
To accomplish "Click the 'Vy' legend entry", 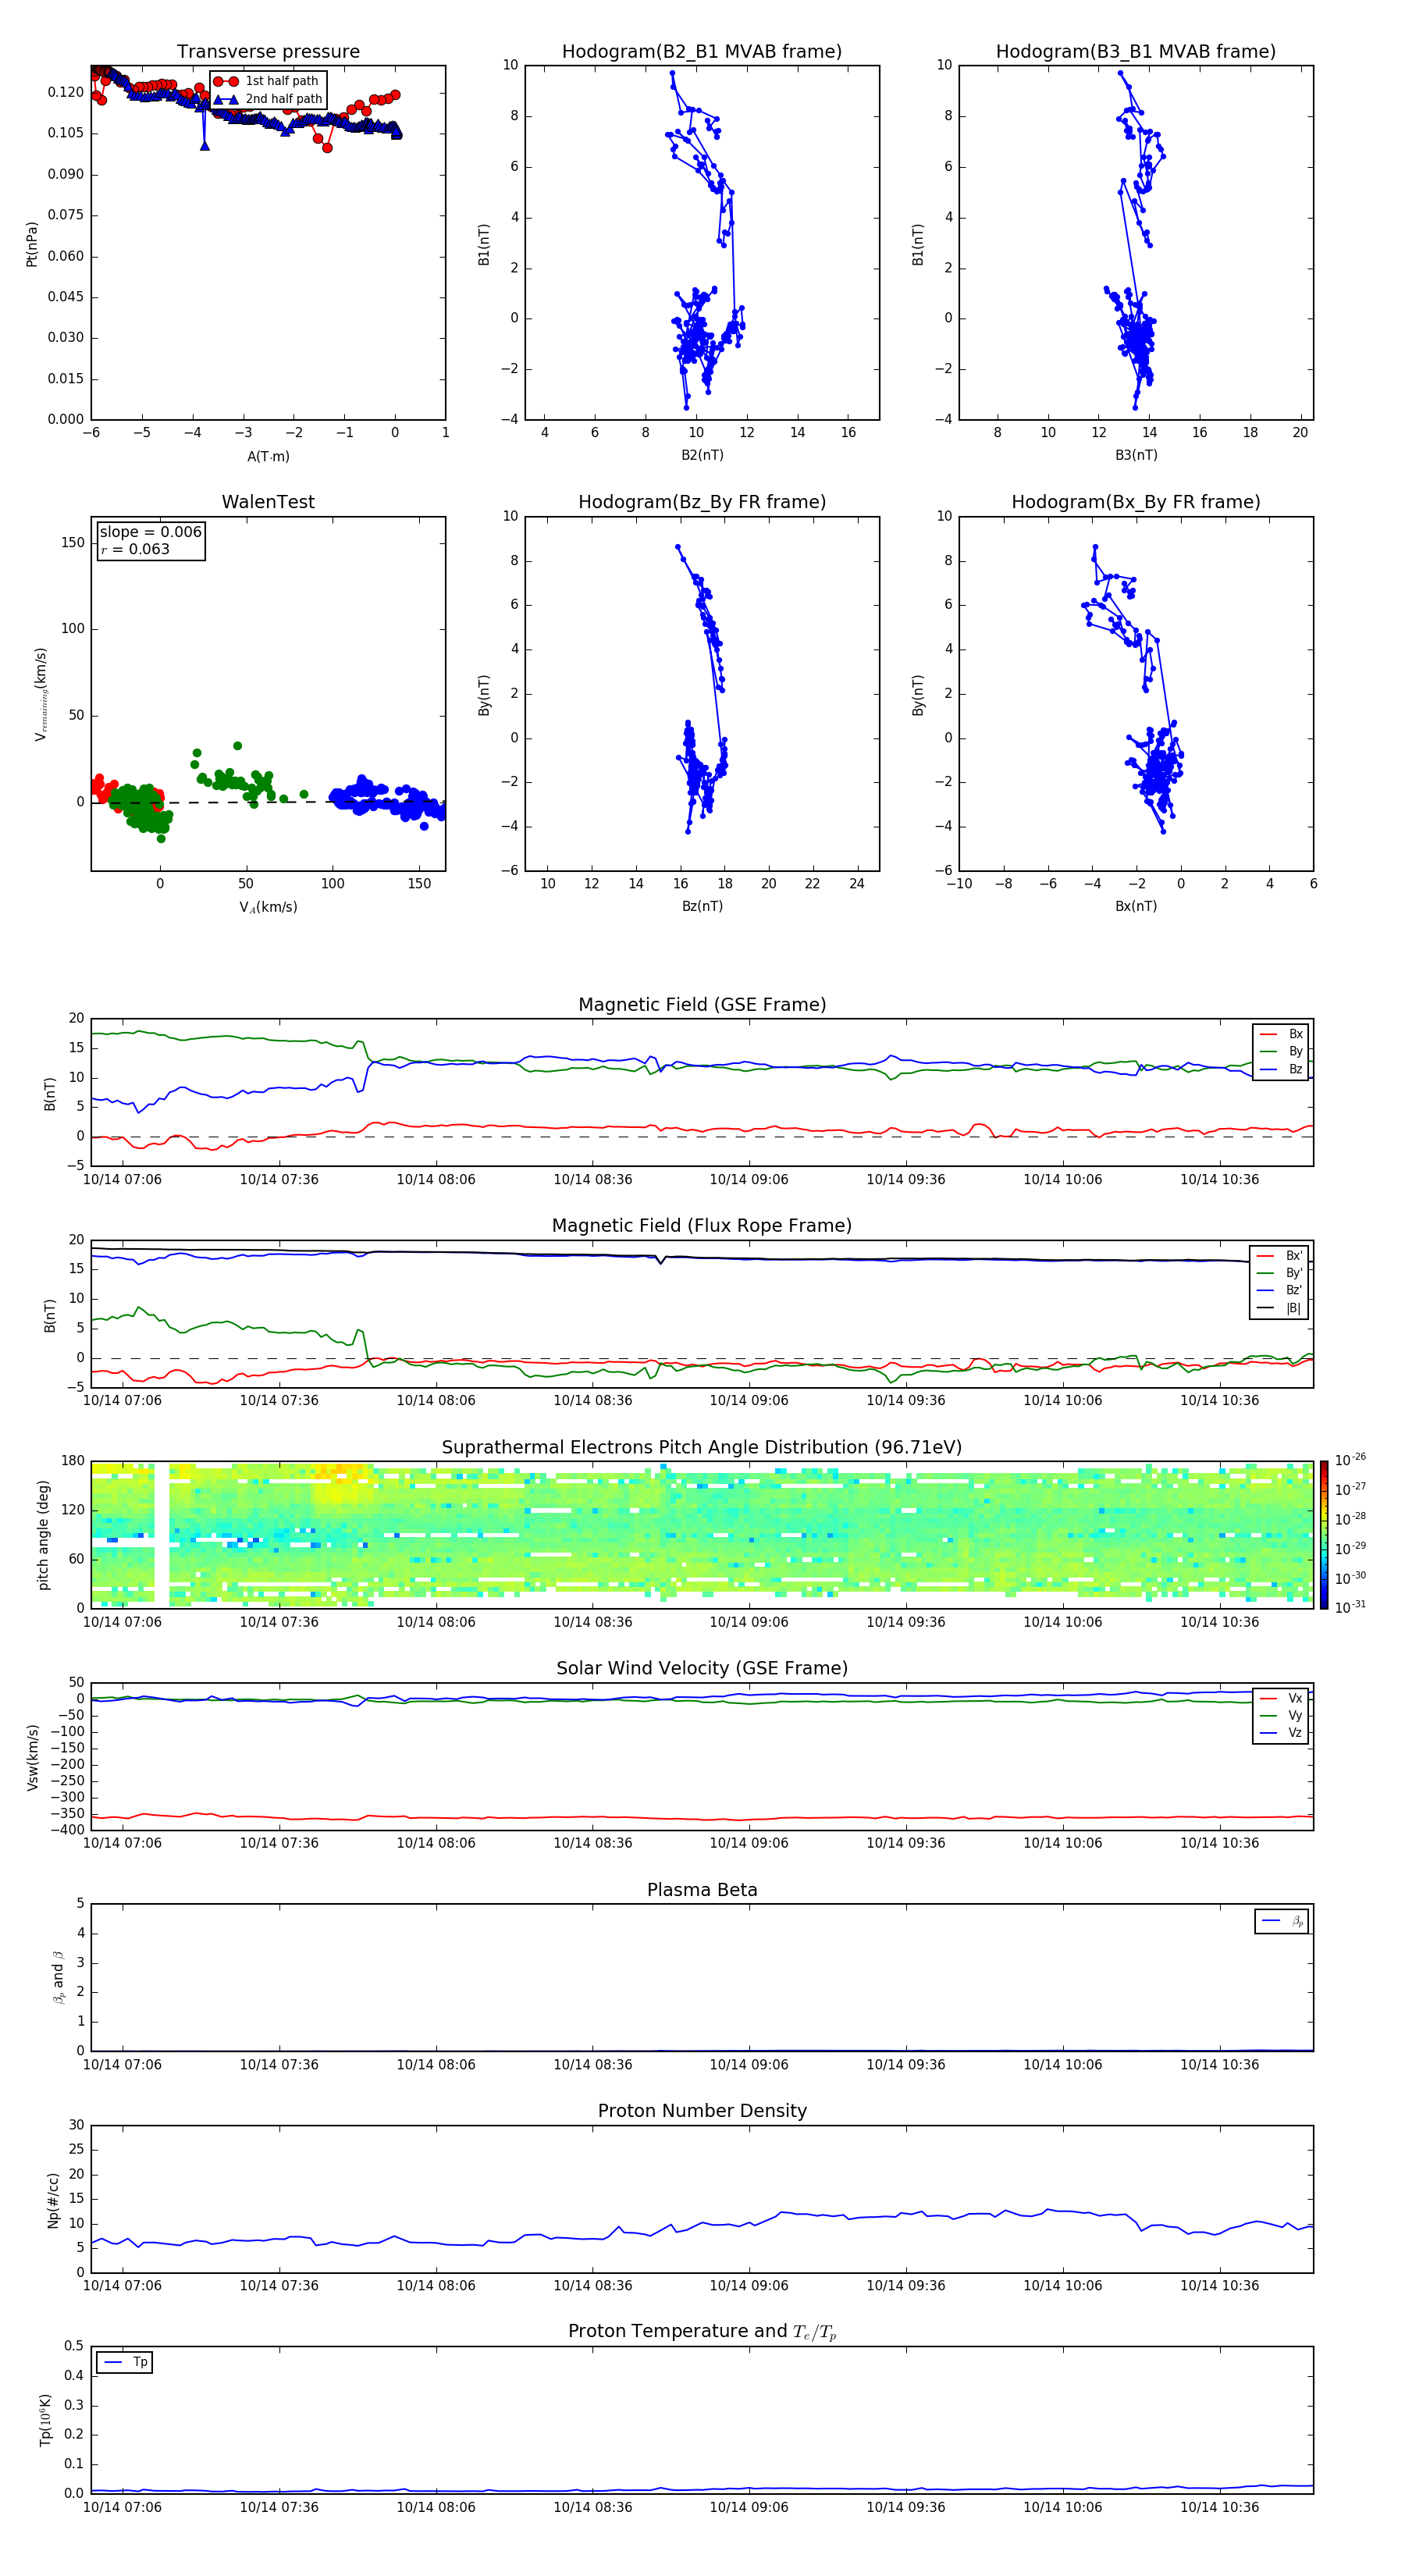I will 1281,1715.
